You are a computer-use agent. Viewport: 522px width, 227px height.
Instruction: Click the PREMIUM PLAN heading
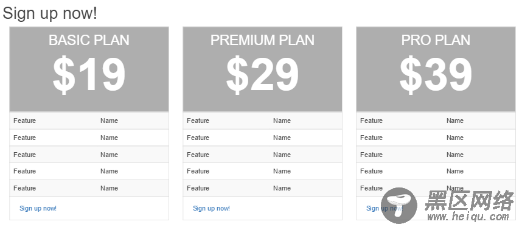(x=262, y=40)
